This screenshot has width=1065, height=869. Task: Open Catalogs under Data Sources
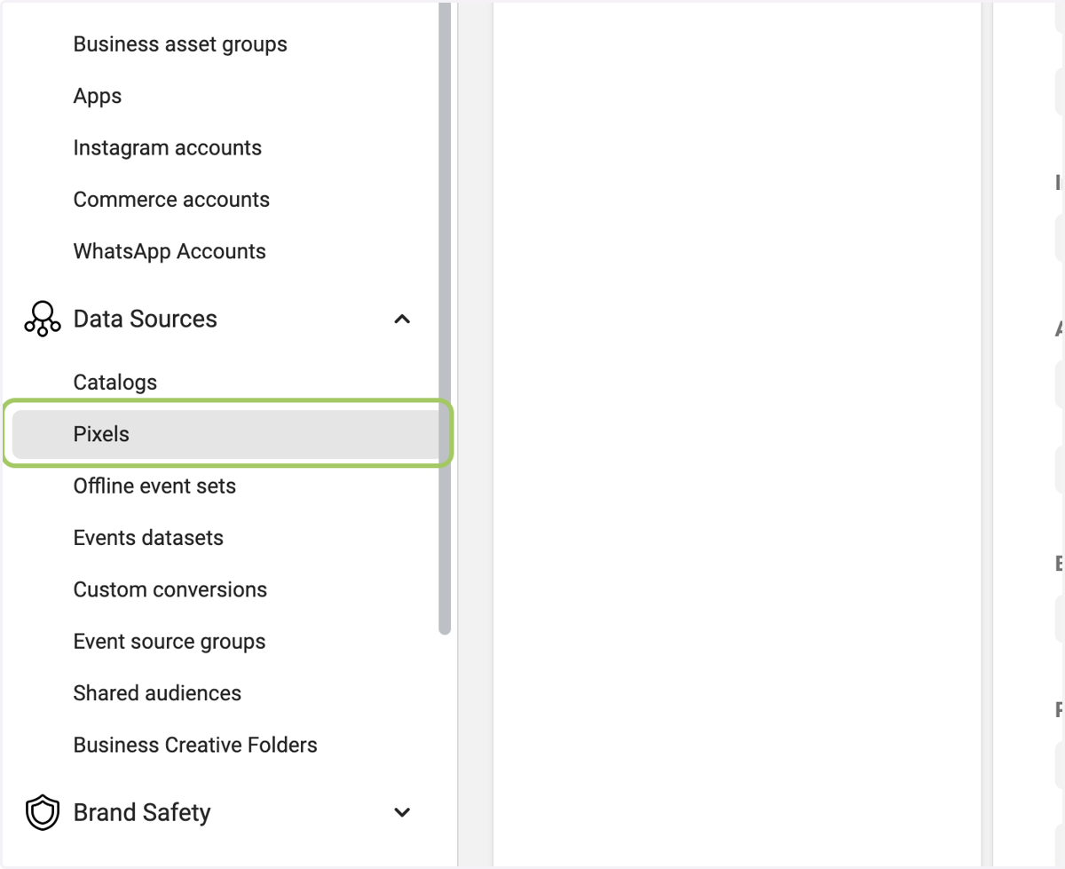click(115, 383)
